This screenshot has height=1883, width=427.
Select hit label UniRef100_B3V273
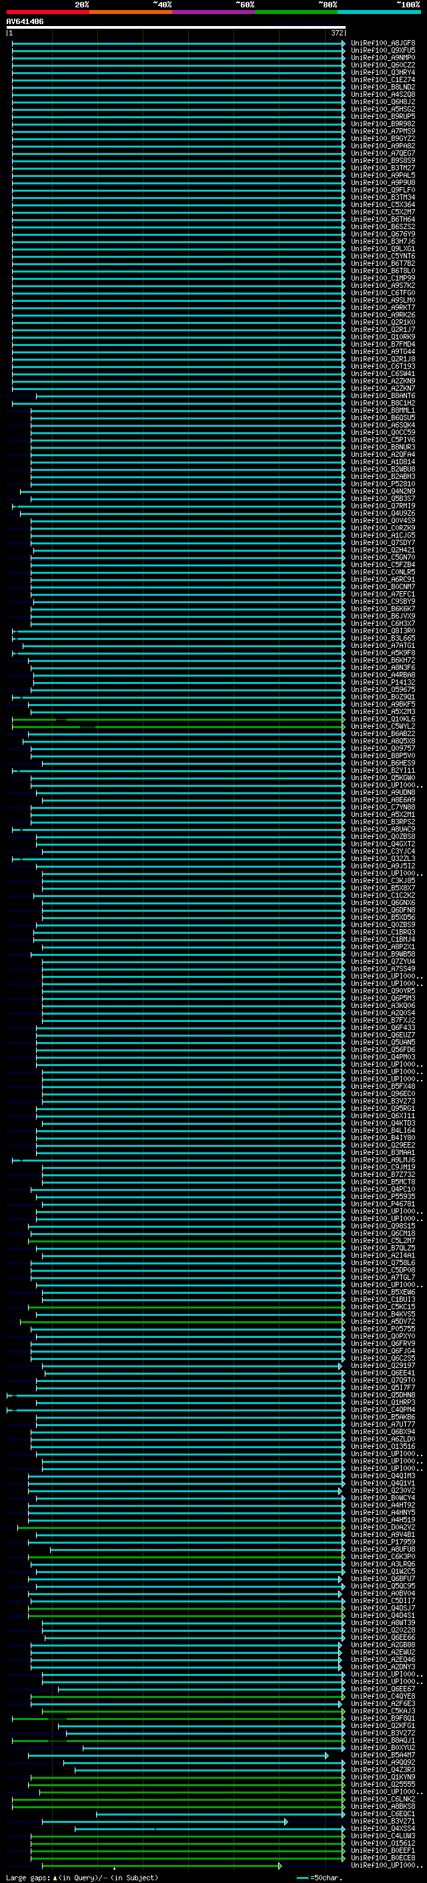pyautogui.click(x=383, y=1101)
